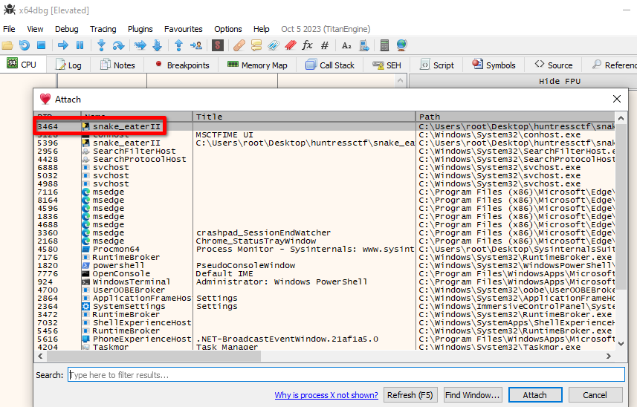Image resolution: width=637 pixels, height=407 pixels.
Task: Switch to the Notes tab
Action: [x=117, y=65]
